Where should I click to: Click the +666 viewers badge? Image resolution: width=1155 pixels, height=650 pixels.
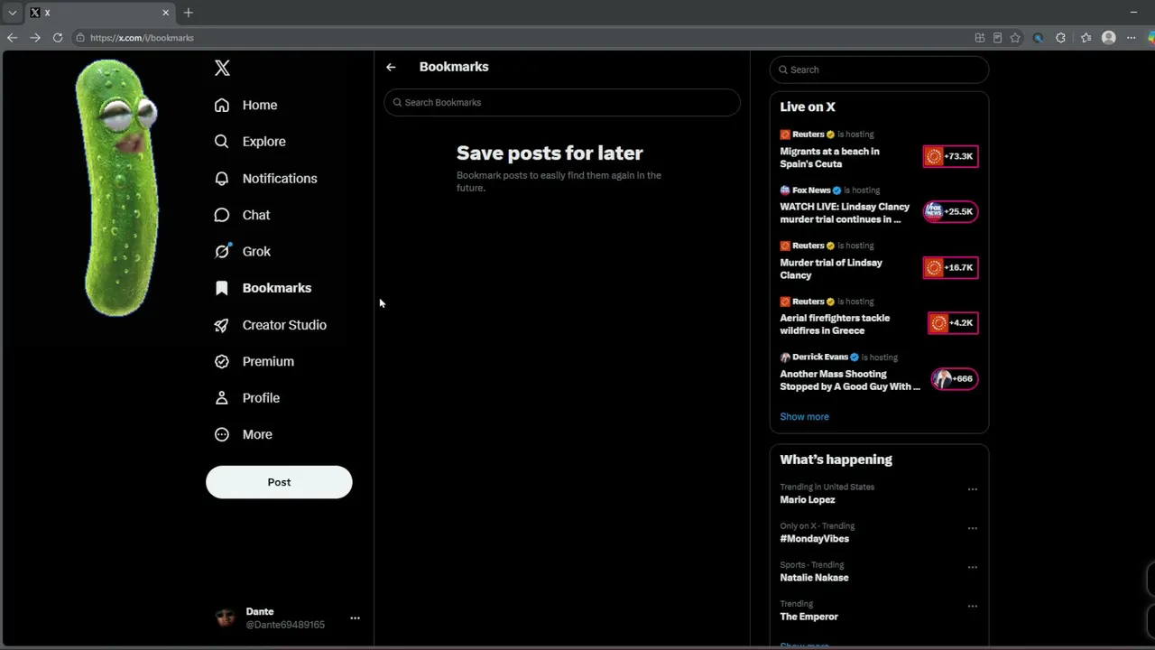955,378
